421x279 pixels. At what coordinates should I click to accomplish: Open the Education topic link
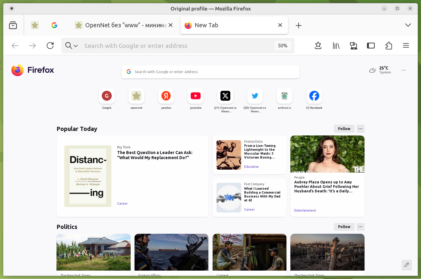point(251,167)
